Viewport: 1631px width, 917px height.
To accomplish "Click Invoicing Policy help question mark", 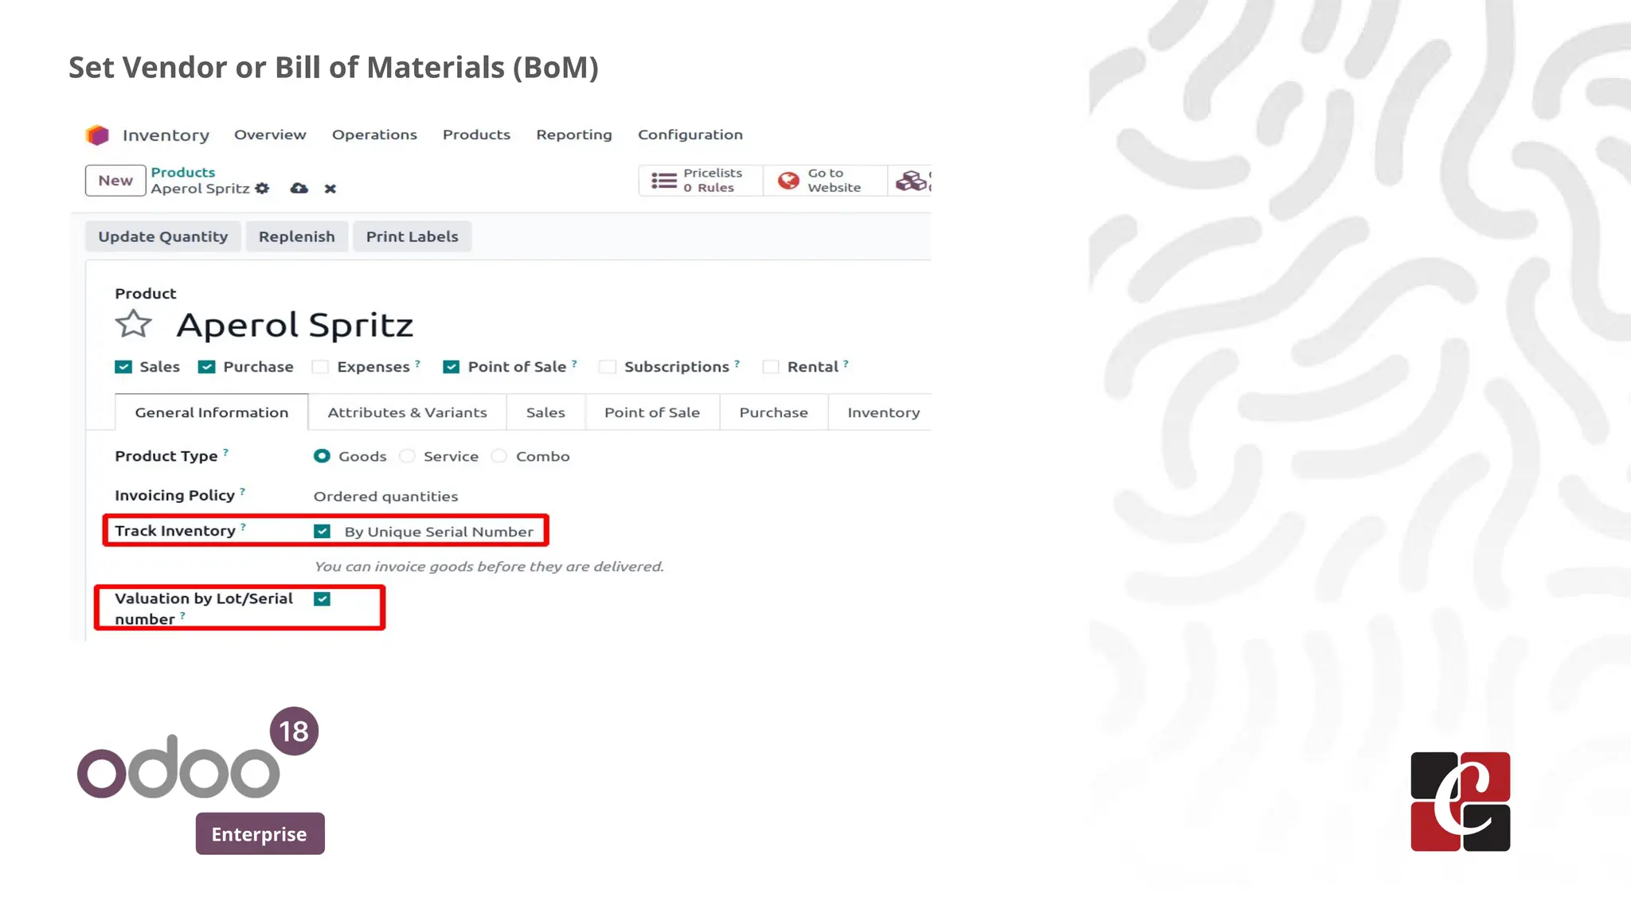I will [x=242, y=491].
